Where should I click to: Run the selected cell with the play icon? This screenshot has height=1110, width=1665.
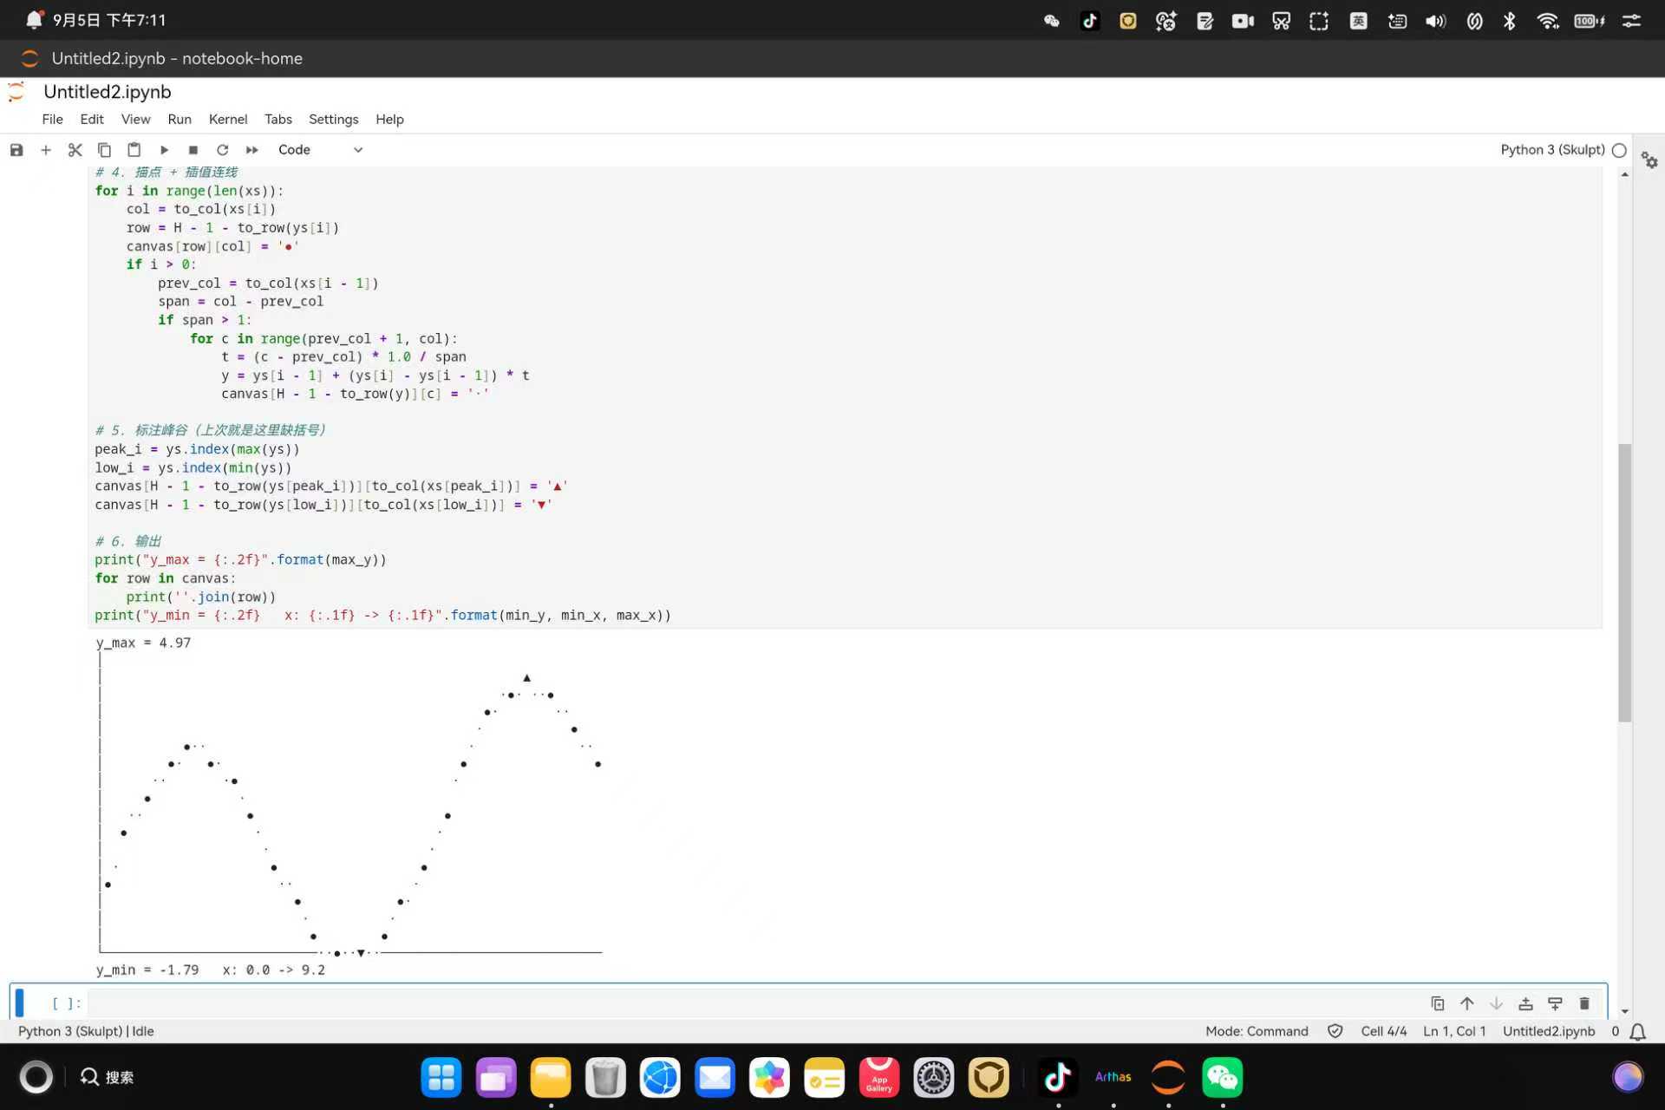(x=164, y=150)
